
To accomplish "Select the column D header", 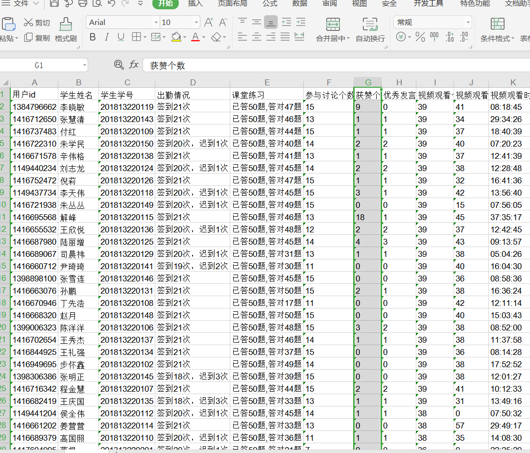I will point(193,82).
